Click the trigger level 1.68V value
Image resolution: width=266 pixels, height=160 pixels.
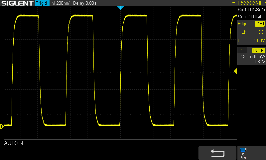pyautogui.click(x=259, y=40)
